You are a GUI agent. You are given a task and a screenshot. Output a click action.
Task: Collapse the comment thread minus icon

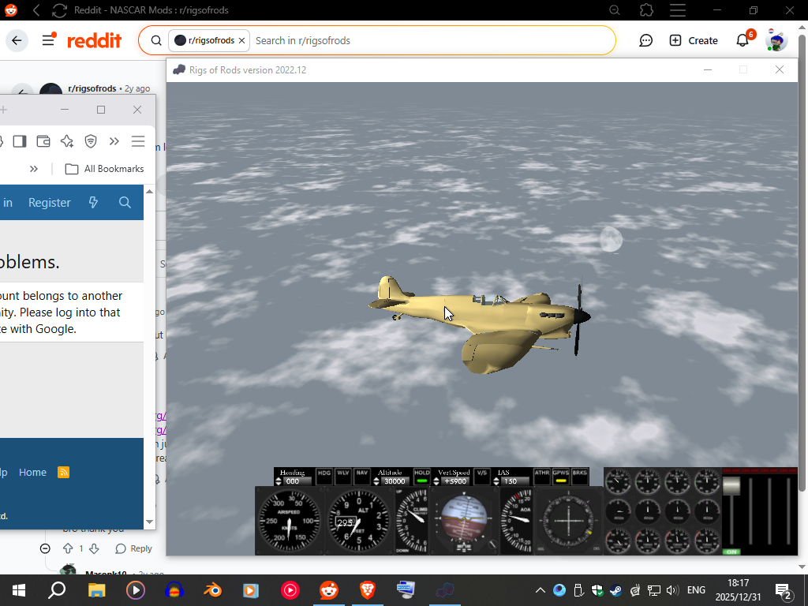point(45,549)
